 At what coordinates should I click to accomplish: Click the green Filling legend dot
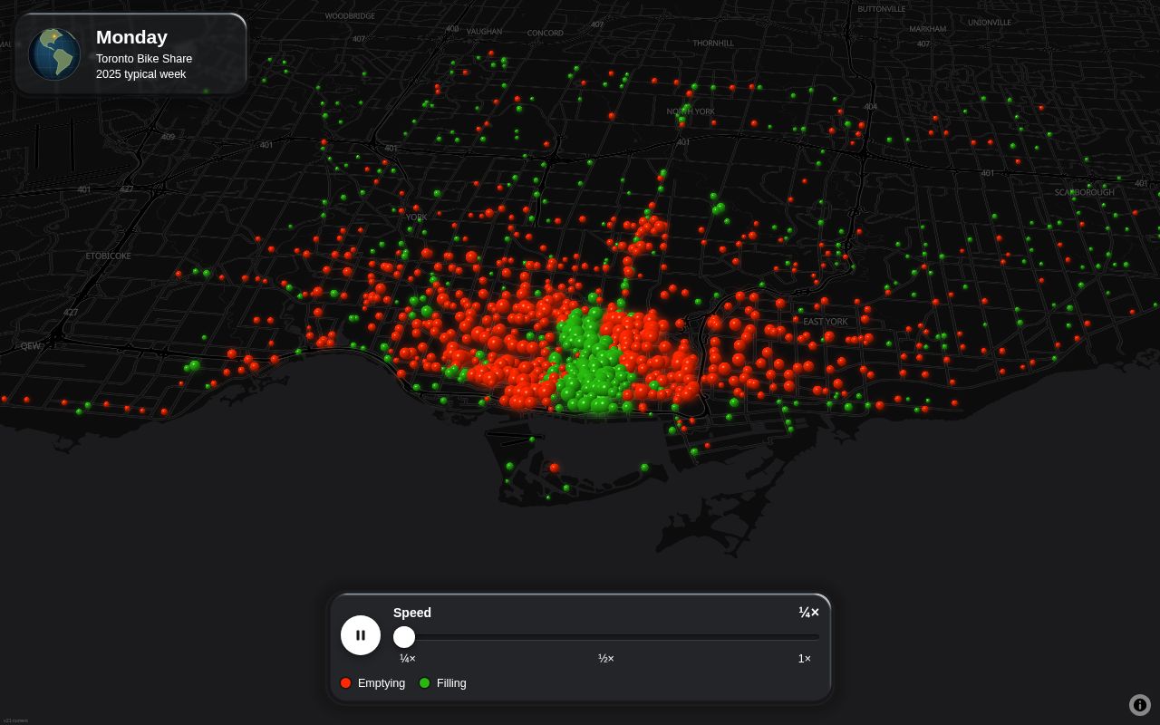(x=424, y=683)
